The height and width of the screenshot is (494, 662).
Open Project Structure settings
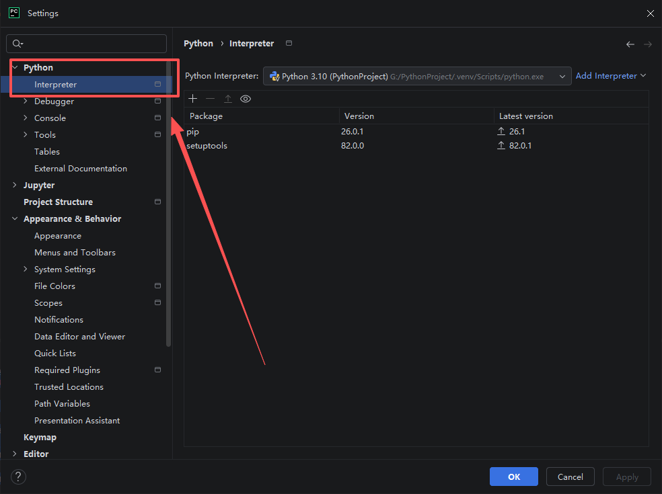(59, 202)
